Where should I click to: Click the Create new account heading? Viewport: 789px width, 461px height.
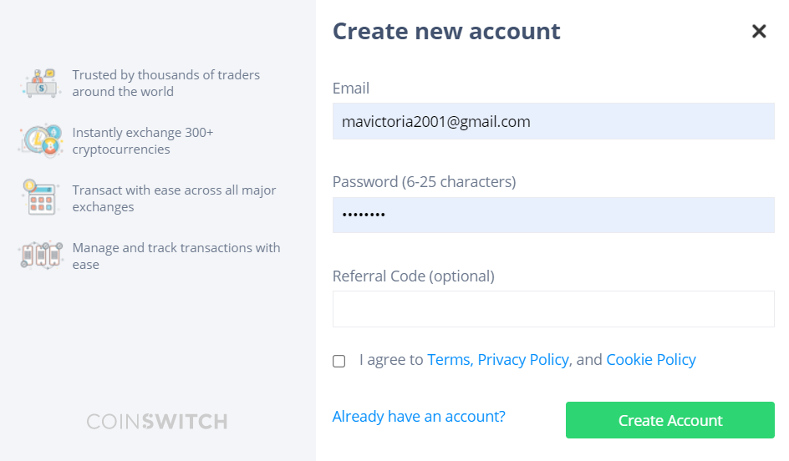(x=446, y=31)
